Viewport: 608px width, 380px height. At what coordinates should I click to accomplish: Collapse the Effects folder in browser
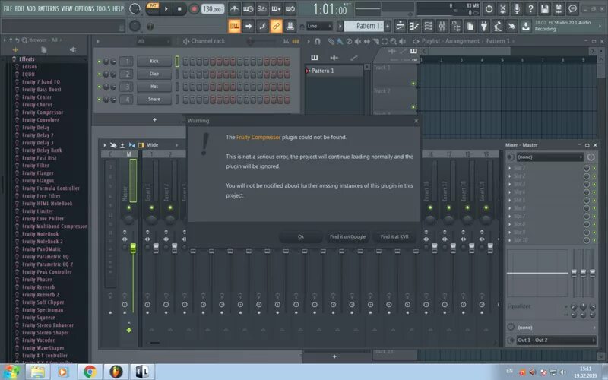pos(27,59)
